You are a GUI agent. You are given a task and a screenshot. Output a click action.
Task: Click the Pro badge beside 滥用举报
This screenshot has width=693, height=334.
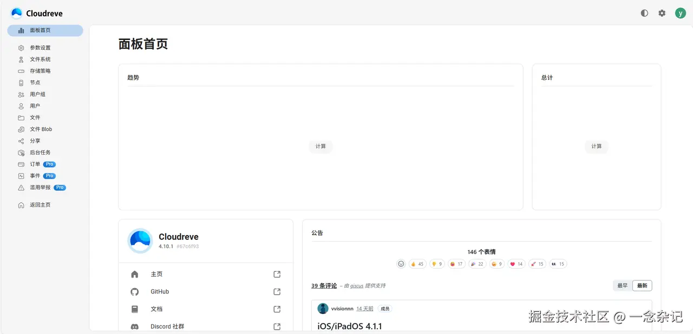coord(60,188)
